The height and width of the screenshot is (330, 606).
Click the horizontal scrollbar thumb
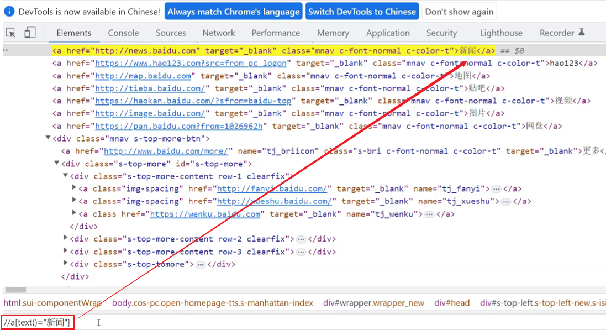click(x=15, y=290)
